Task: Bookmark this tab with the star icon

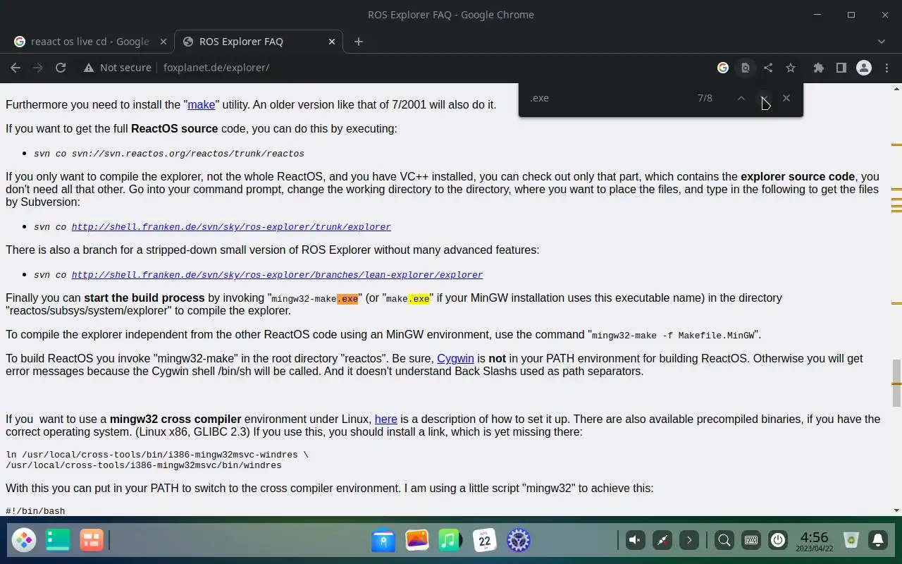Action: pyautogui.click(x=791, y=68)
